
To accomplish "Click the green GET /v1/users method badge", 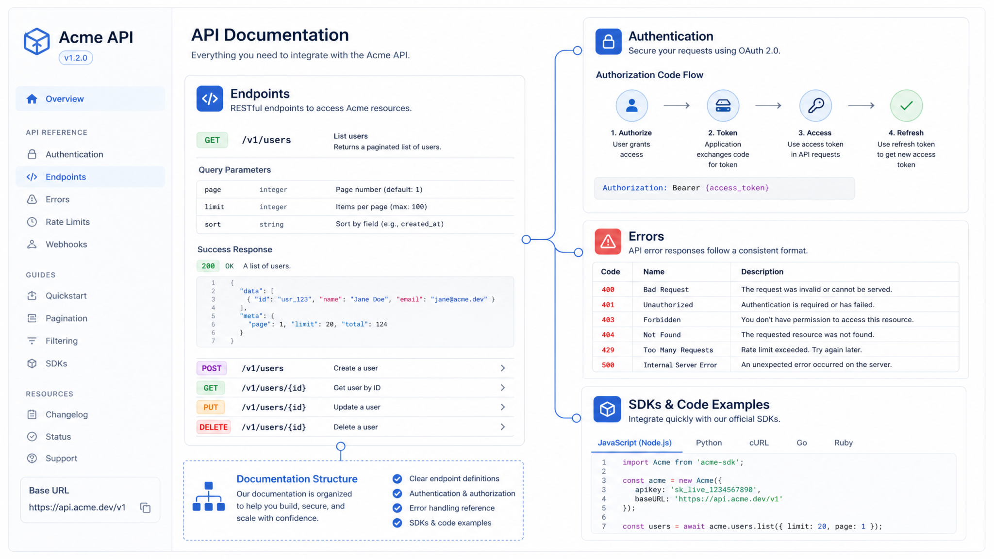I will pyautogui.click(x=212, y=140).
